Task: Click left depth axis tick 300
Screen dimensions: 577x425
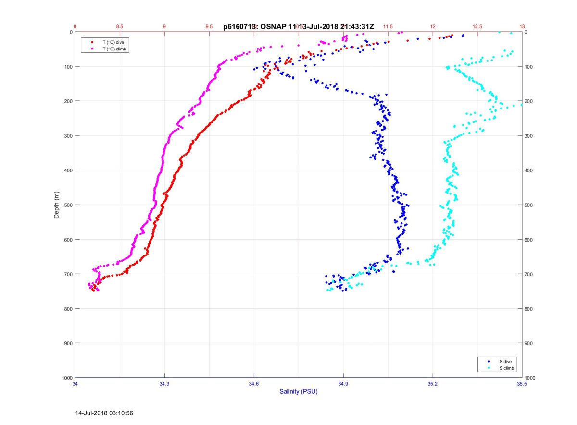Action: pos(68,136)
